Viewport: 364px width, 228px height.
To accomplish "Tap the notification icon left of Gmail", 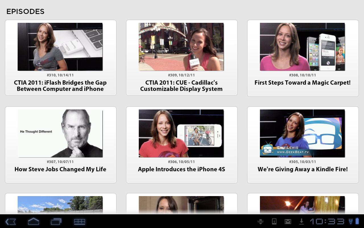I will coord(274,221).
